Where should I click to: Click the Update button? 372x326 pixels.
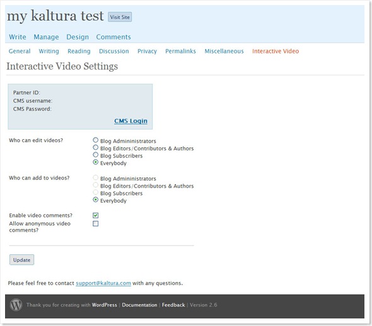21,260
